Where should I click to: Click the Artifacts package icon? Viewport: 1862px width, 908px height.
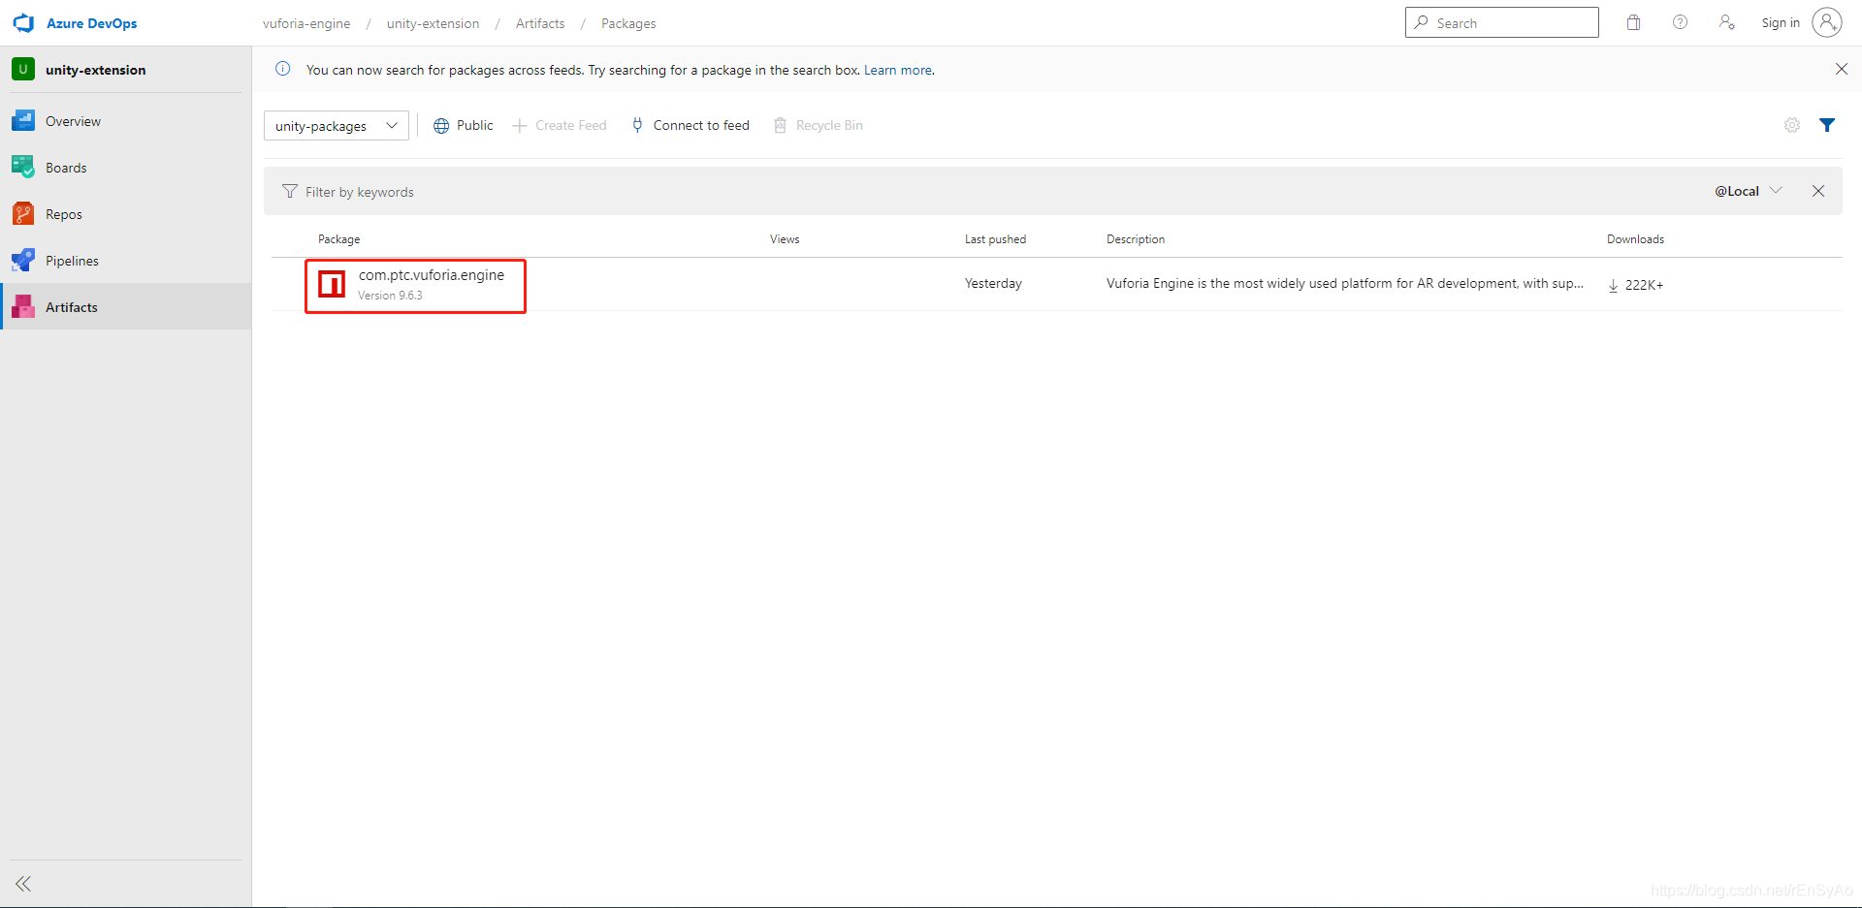point(23,307)
